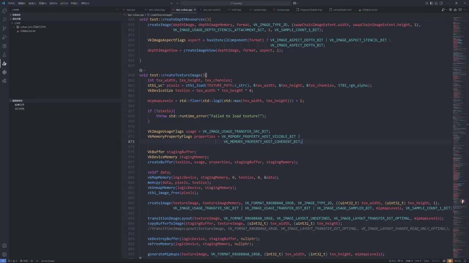Switch to the camera.hpp editor tab

260,10
